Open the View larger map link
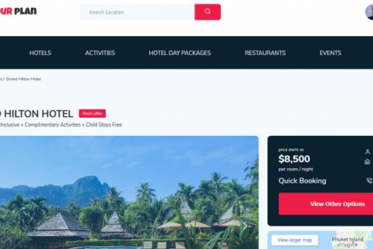Image resolution: width=373 pixels, height=249 pixels. [x=294, y=240]
